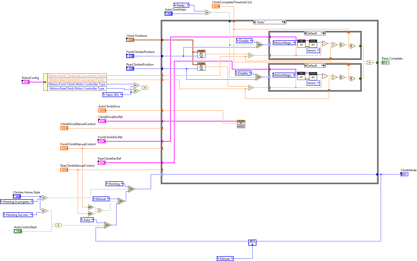Click the equality comparison node beside AutoClimbState
417x261 pixels.
click(207, 13)
